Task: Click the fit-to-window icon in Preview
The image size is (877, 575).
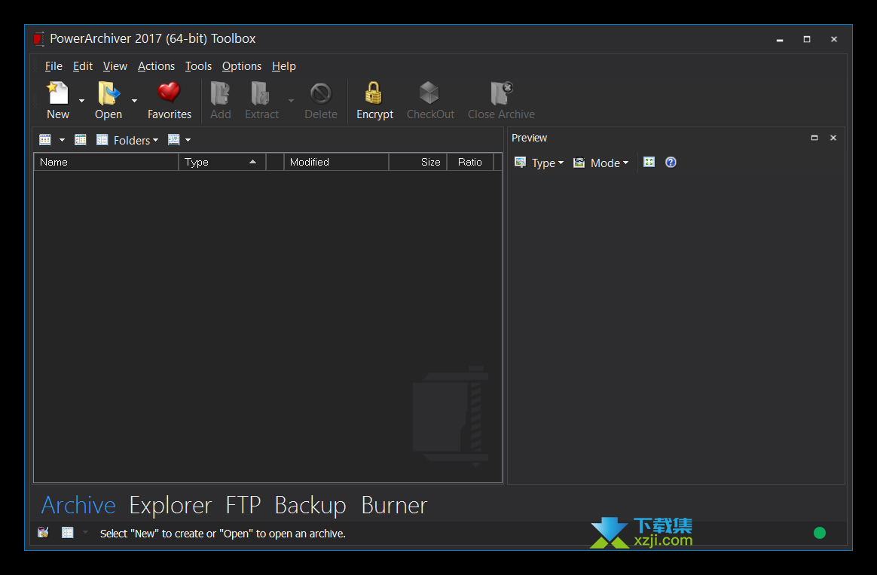Action: click(x=649, y=162)
